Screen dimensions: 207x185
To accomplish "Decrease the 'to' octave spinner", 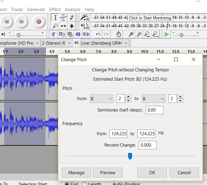I will [x=180, y=101].
